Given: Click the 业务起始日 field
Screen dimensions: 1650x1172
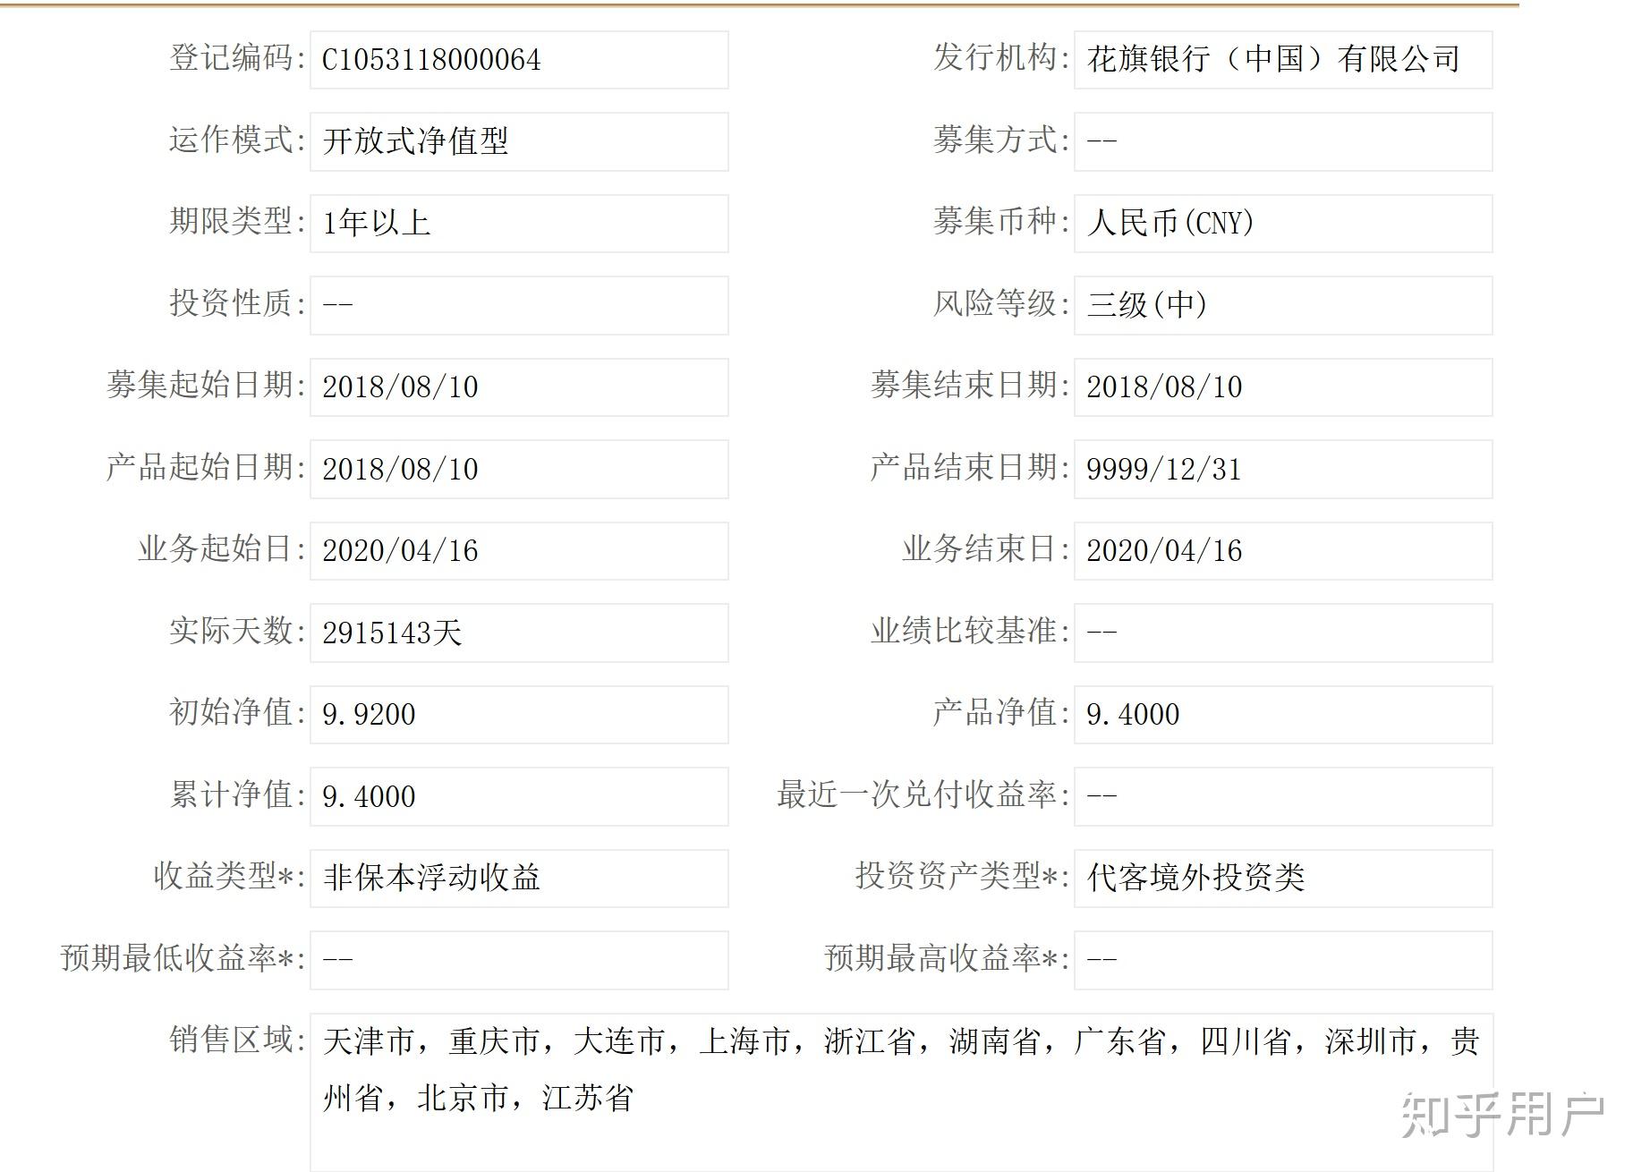Looking at the screenshot, I should (519, 551).
